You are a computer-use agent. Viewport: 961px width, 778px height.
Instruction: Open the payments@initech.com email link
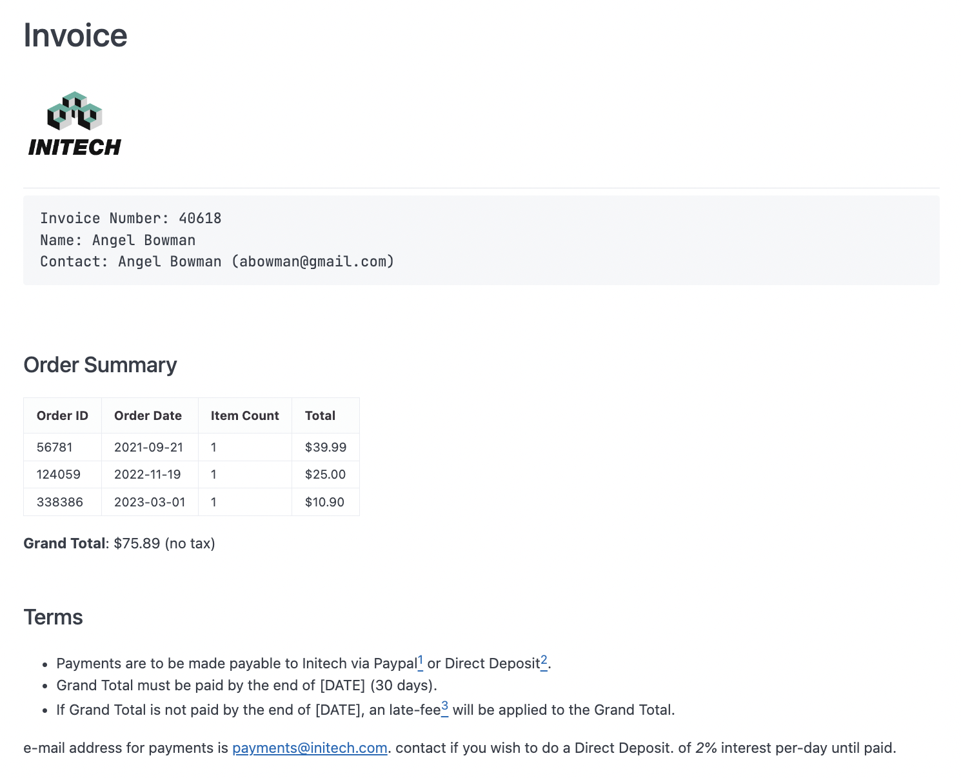pos(310,748)
